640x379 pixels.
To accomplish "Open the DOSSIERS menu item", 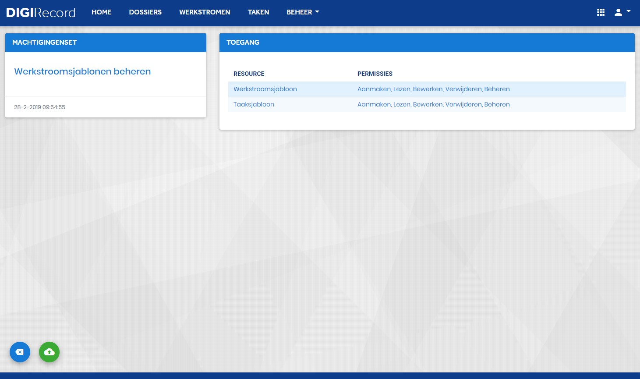I will [145, 12].
